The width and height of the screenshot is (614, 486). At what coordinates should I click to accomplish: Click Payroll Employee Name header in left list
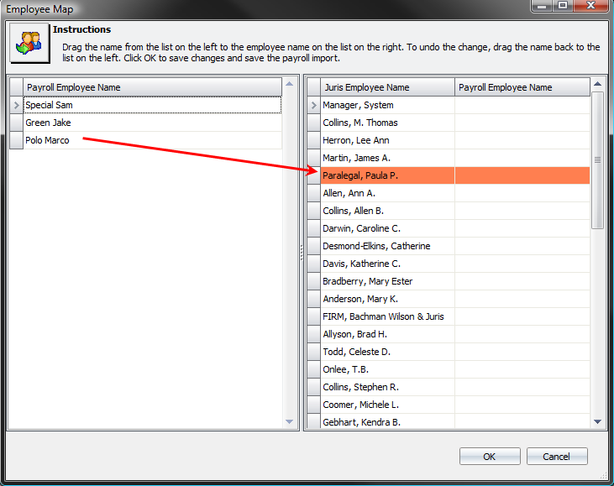click(x=151, y=87)
